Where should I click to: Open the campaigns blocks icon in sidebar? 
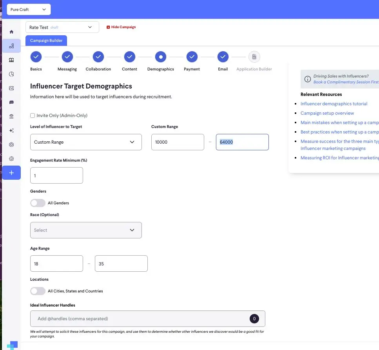pos(11,46)
